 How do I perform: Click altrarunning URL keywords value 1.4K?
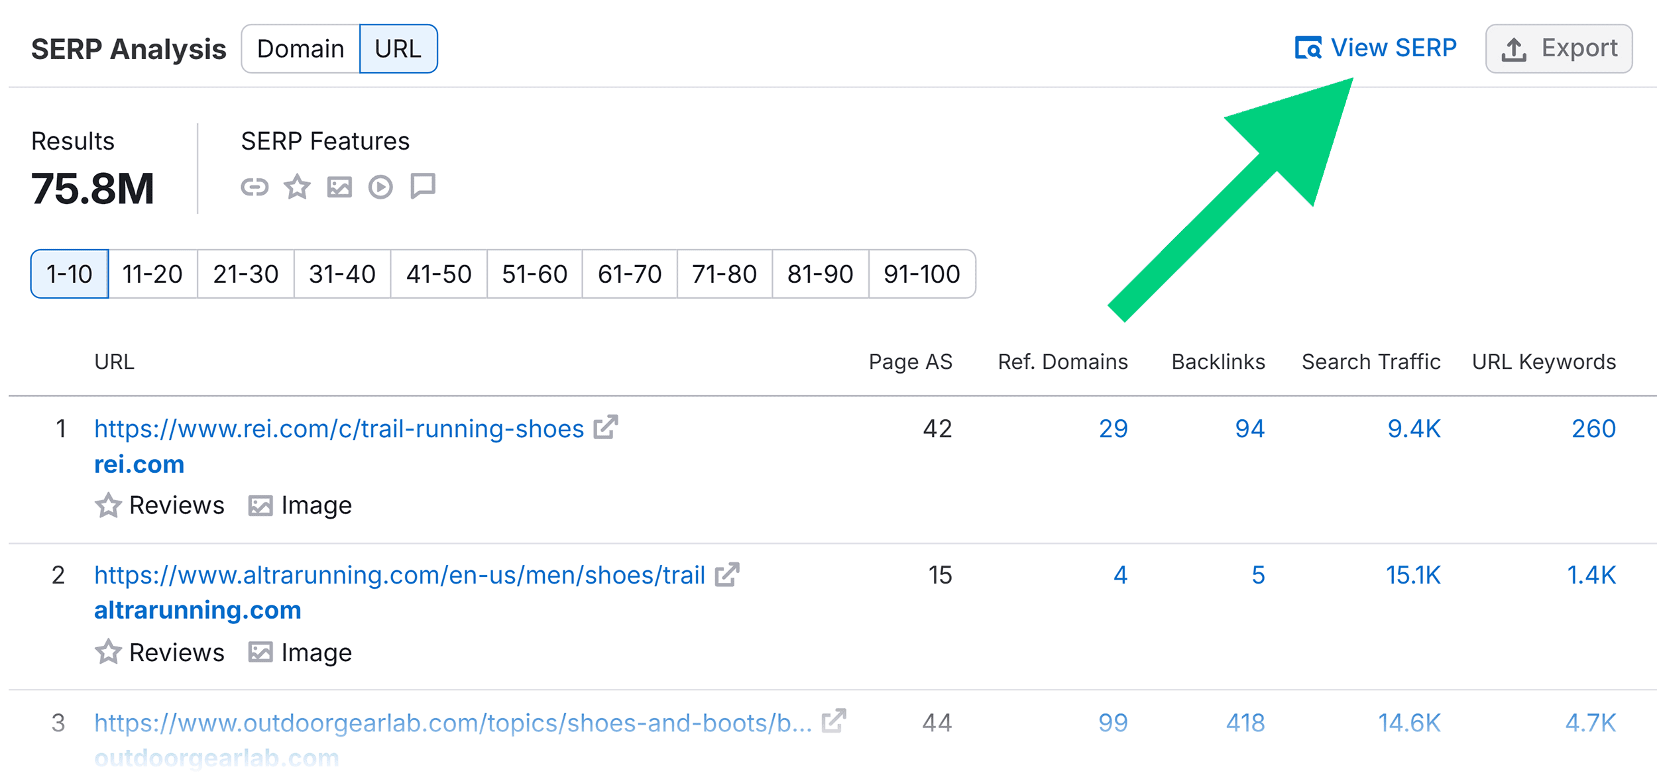(1591, 575)
